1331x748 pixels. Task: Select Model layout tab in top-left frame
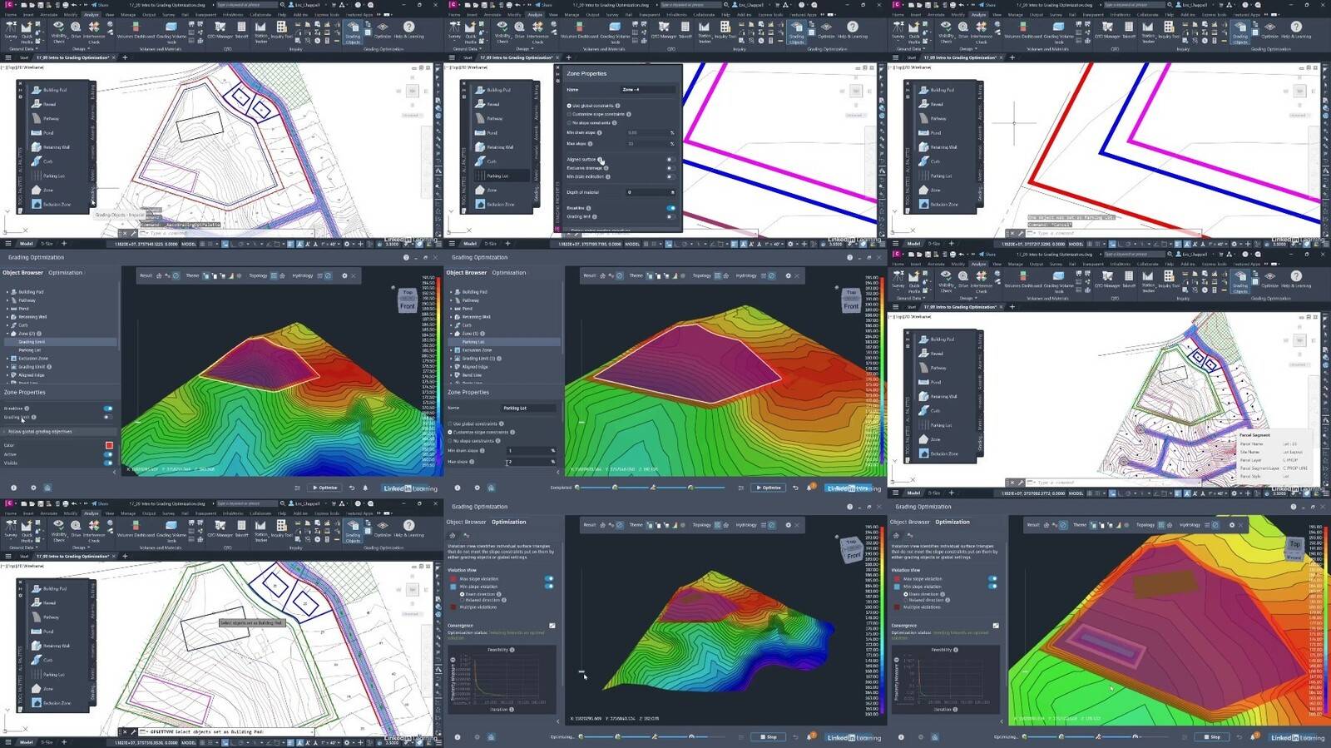[x=27, y=244]
